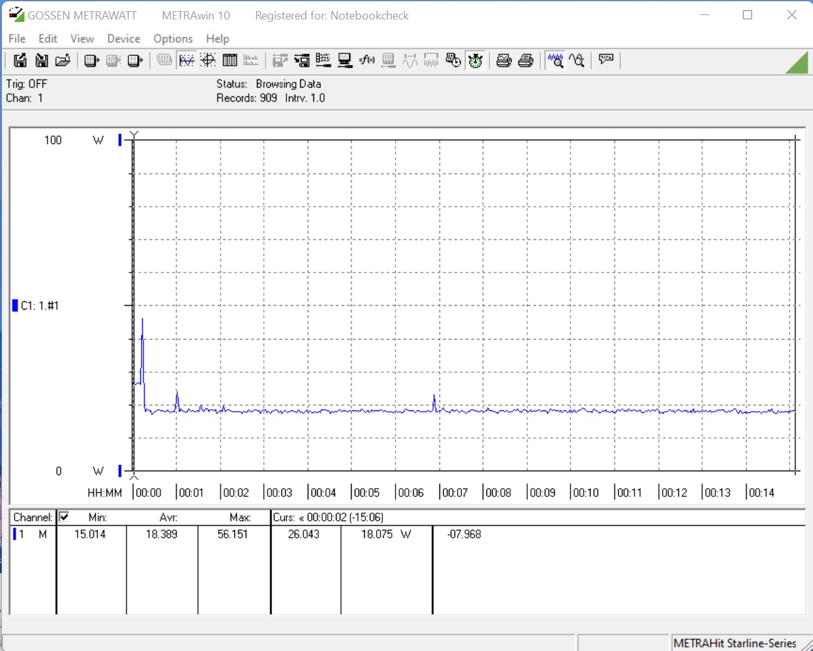Click the 'Trig: OFF' status text
The image size is (813, 651).
26,84
